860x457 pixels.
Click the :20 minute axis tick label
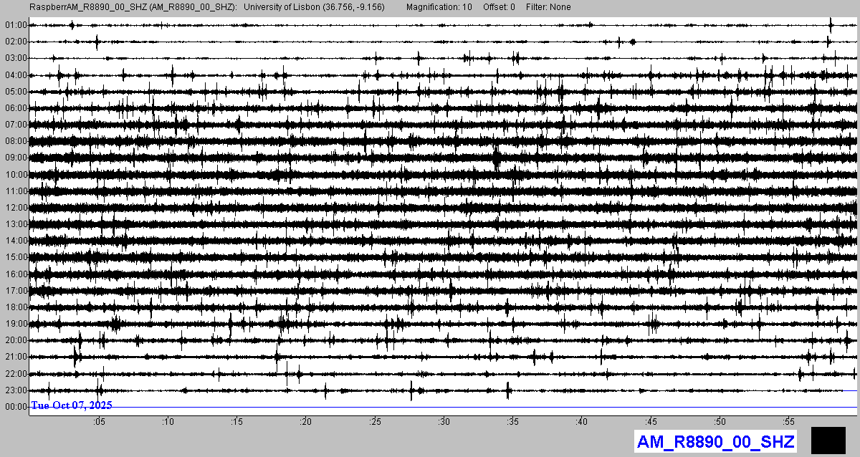point(306,422)
